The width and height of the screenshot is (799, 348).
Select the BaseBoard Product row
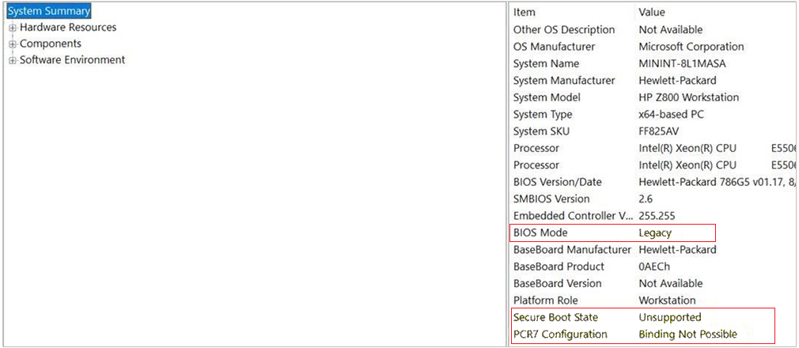(559, 267)
